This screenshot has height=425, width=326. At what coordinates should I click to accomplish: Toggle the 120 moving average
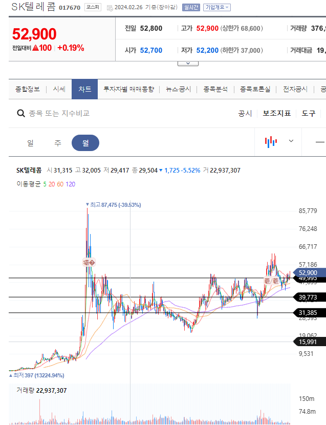pyautogui.click(x=71, y=184)
